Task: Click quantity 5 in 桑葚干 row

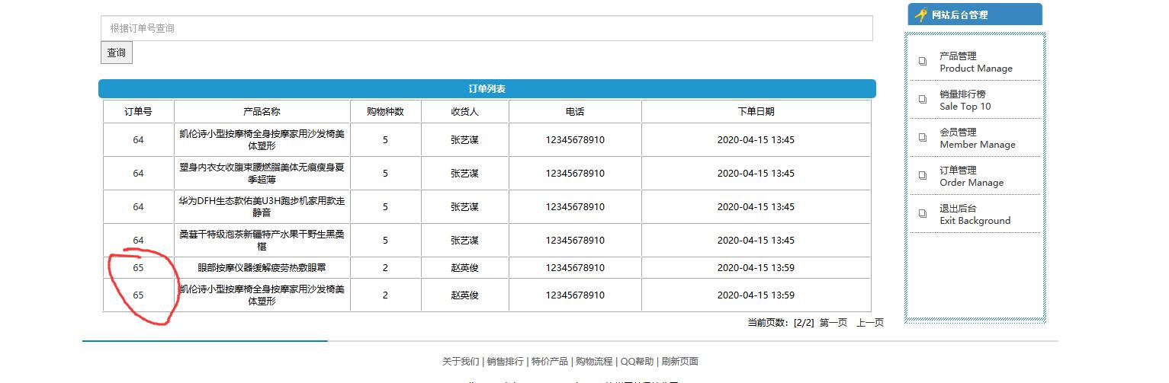Action: (x=385, y=241)
